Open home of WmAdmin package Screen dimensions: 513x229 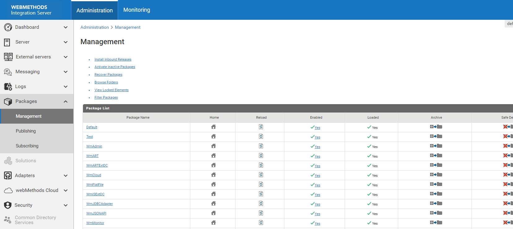click(x=213, y=146)
